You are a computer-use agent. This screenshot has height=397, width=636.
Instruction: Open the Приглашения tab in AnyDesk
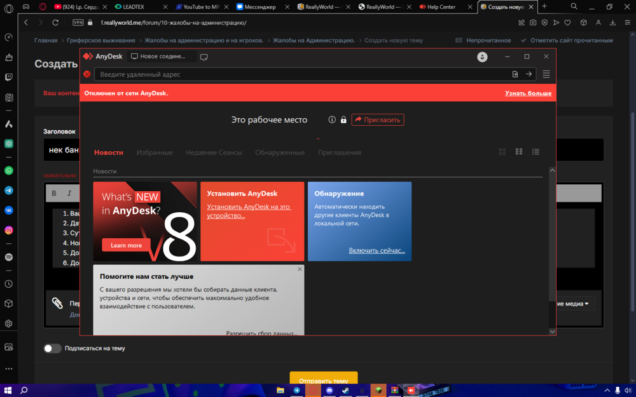(x=340, y=152)
